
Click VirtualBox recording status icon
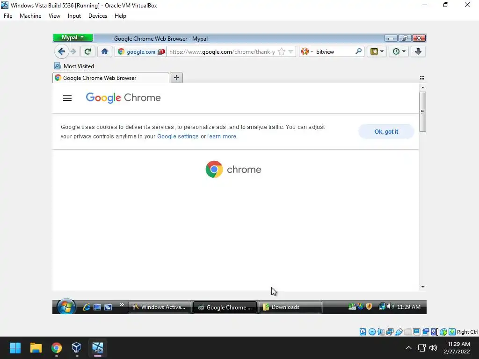(x=425, y=332)
